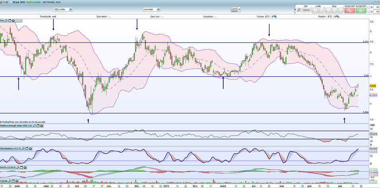The image size is (380, 188).
Task: Click the 2015 year marker on time axis
Action: (166, 186)
